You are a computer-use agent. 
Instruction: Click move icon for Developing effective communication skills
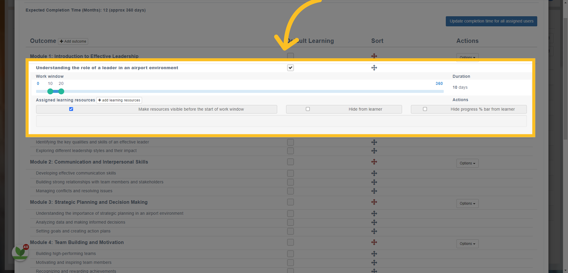coord(374,173)
